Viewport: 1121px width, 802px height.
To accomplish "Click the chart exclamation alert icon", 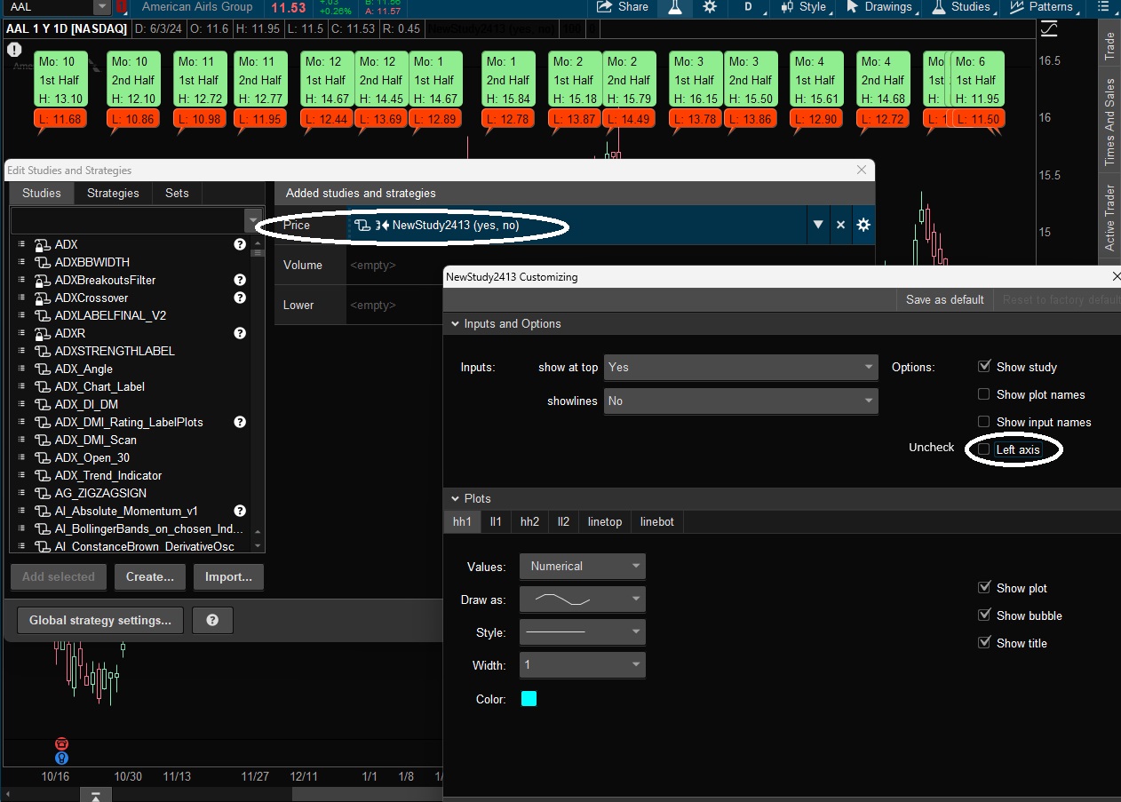I will click(14, 50).
